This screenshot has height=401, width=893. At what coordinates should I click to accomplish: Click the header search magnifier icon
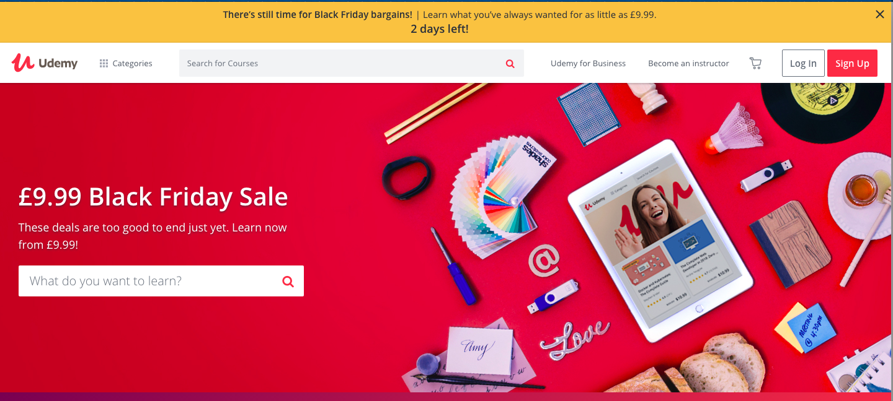[510, 63]
